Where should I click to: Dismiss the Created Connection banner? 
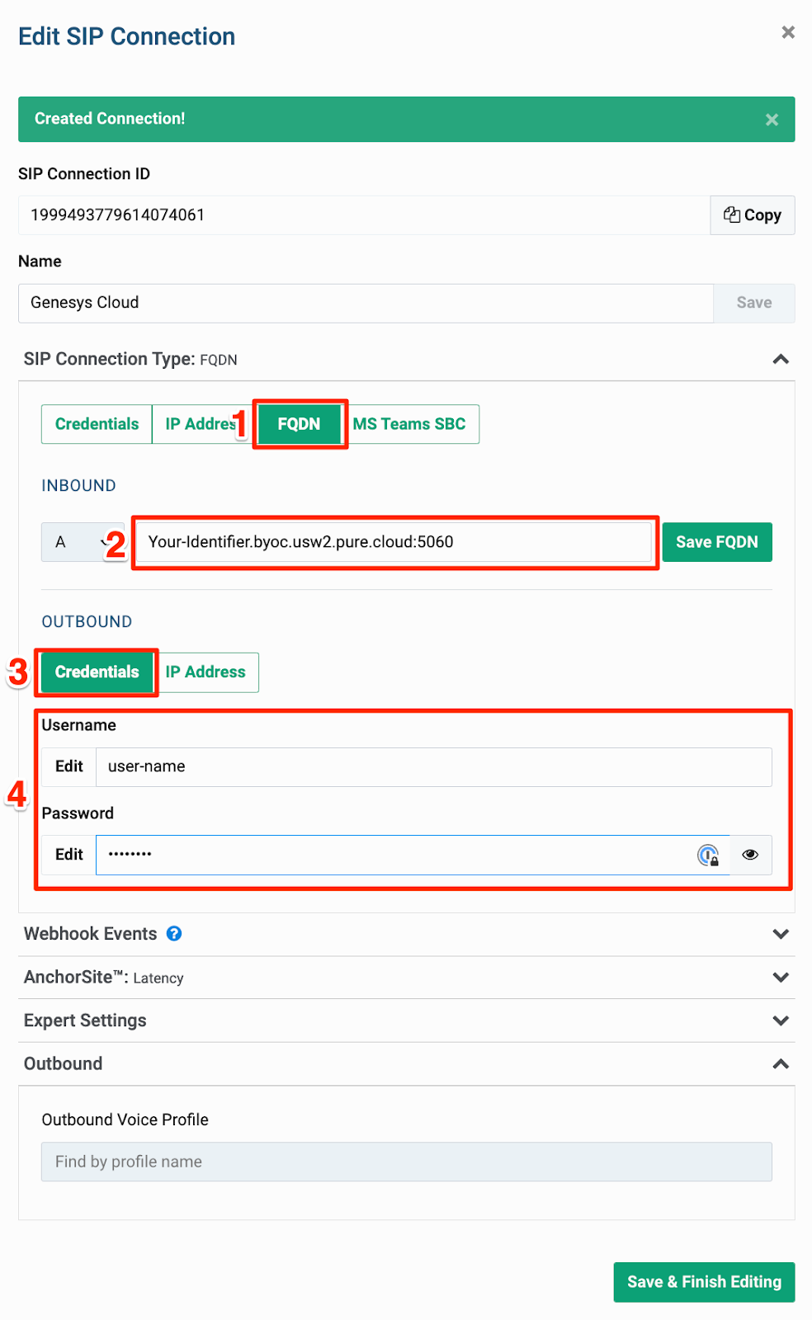[x=771, y=119]
